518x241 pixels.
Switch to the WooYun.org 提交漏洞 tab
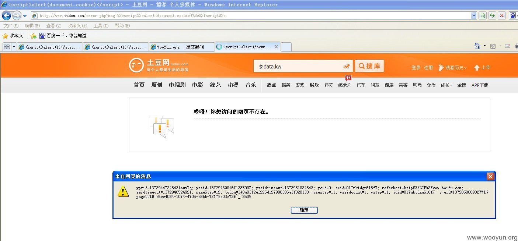181,47
